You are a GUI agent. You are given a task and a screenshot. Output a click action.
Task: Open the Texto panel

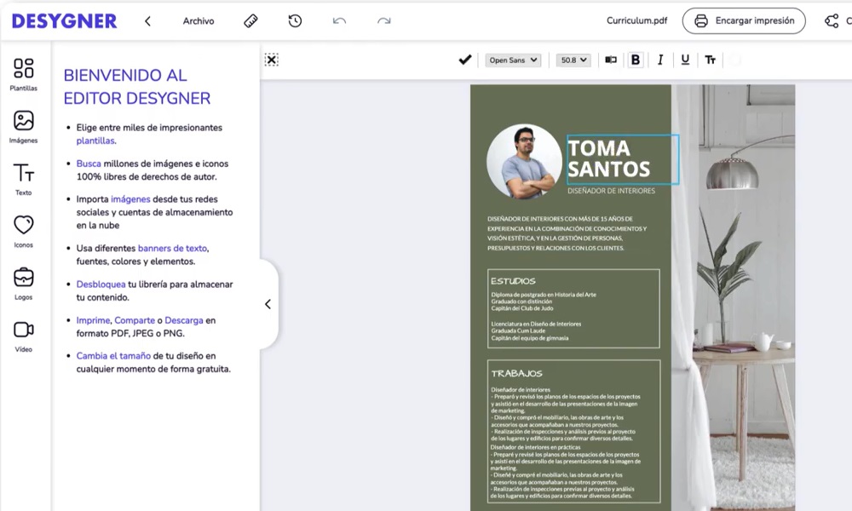tap(23, 177)
